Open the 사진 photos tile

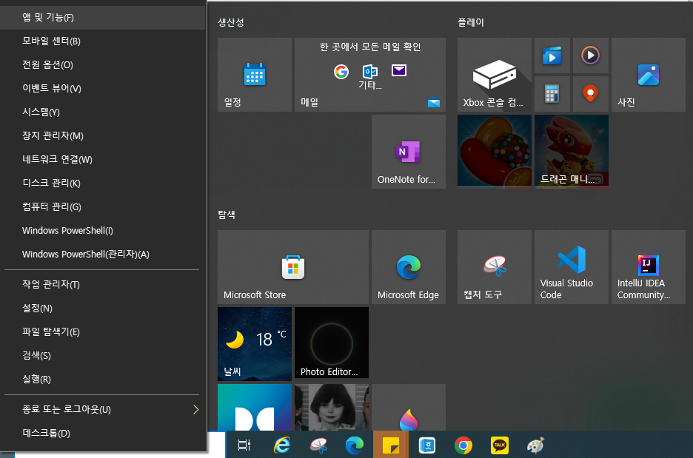[x=649, y=75]
